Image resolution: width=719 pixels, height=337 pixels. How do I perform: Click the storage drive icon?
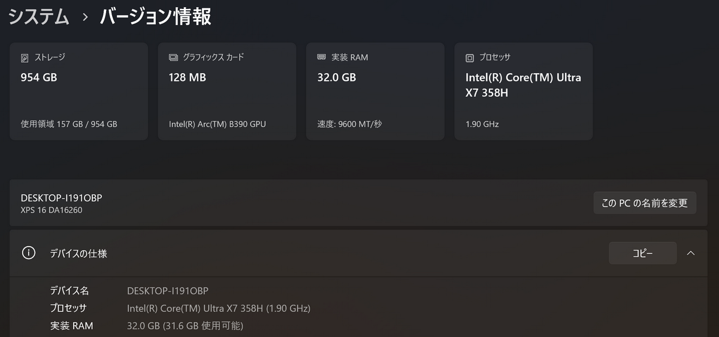coord(25,58)
